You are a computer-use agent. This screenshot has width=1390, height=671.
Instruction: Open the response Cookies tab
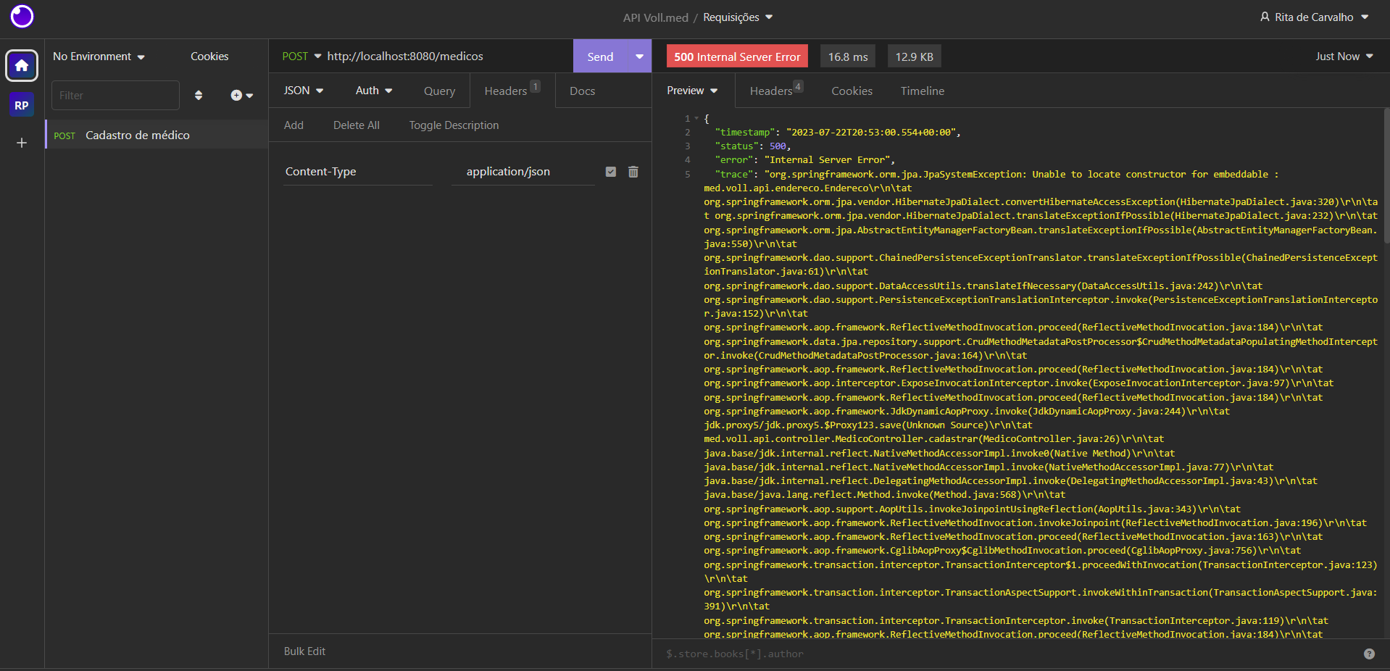[852, 91]
